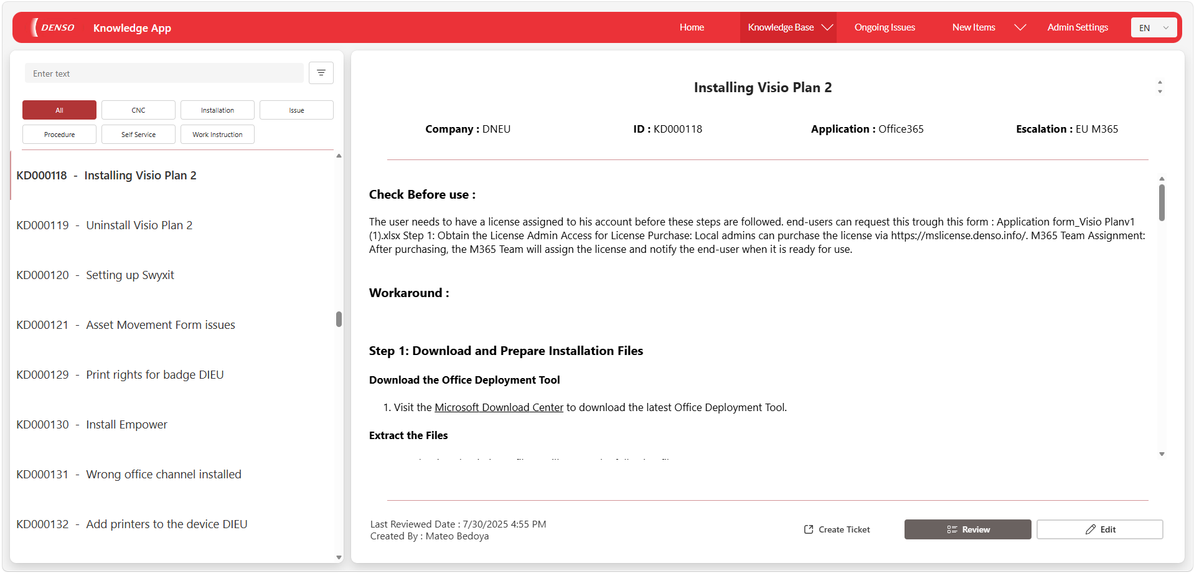Open the filter options icon
This screenshot has height=573, width=1194.
(x=321, y=73)
